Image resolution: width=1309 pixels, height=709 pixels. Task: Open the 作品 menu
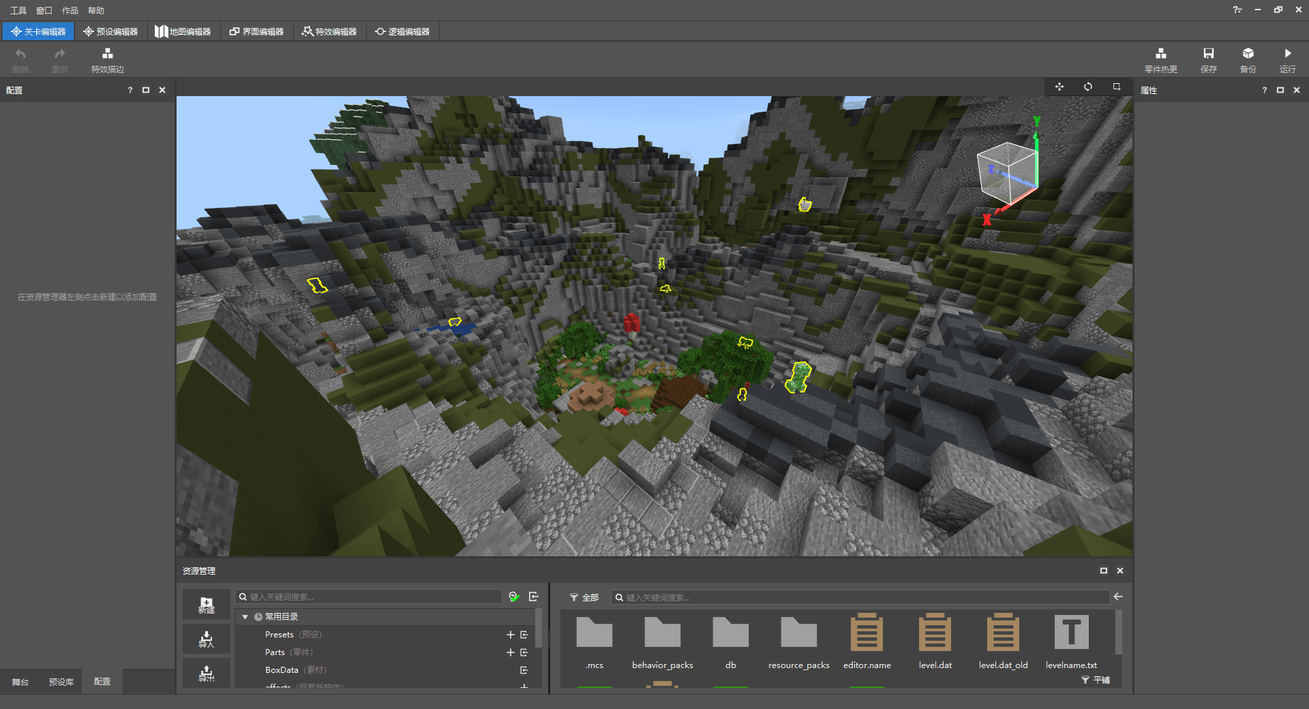coord(70,10)
